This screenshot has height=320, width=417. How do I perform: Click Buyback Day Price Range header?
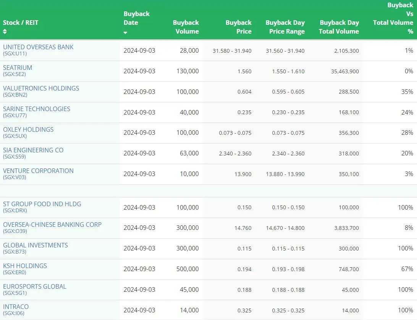point(285,27)
